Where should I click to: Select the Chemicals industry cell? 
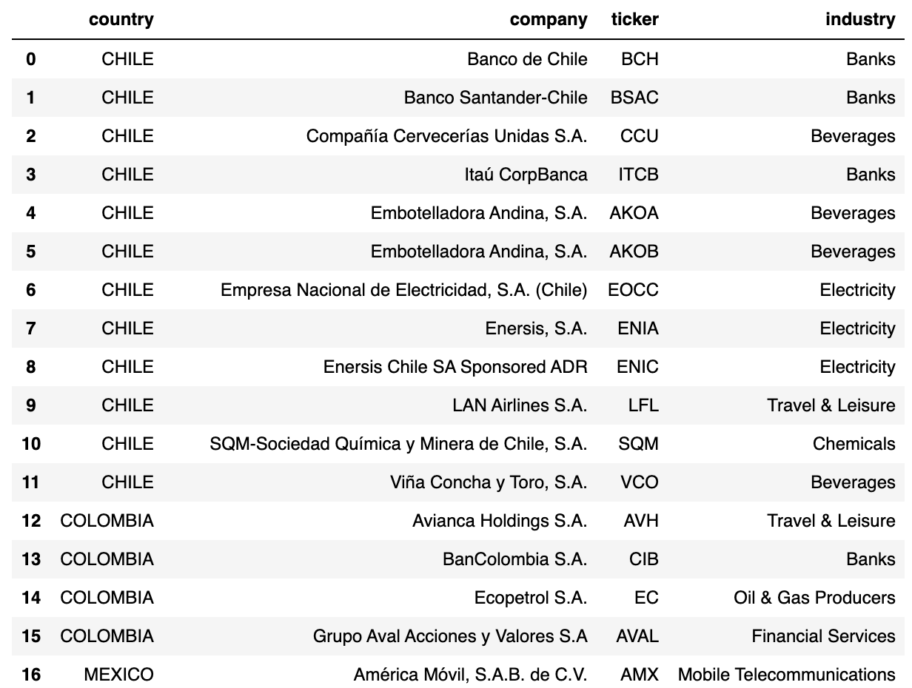(854, 444)
